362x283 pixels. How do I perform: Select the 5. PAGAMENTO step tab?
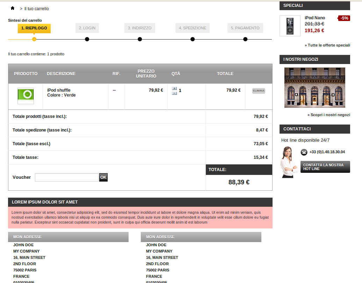(x=245, y=28)
